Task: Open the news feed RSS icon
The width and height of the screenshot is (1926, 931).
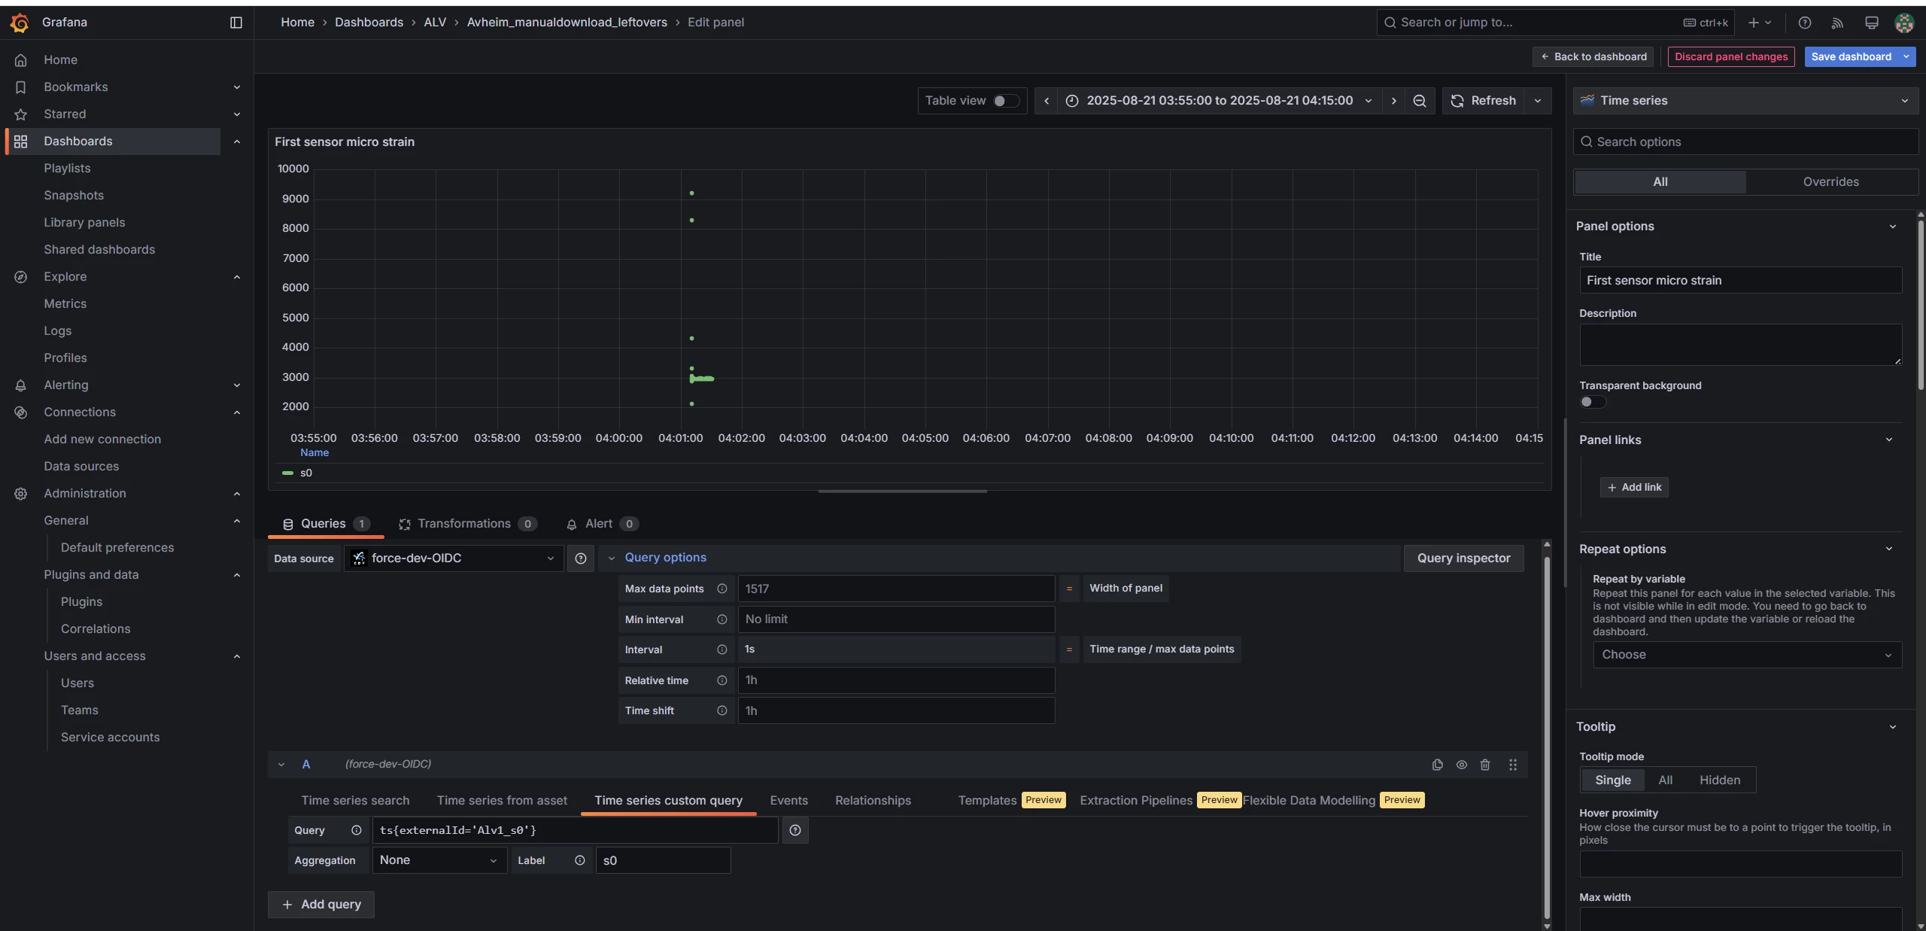Action: tap(1837, 23)
